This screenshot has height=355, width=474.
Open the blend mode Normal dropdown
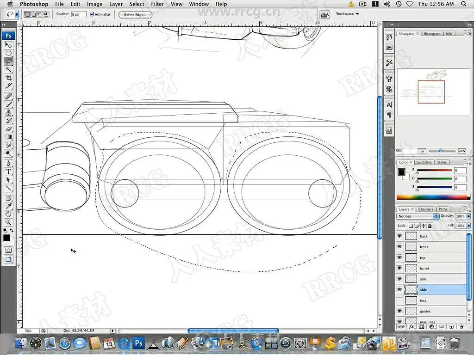[x=418, y=216]
